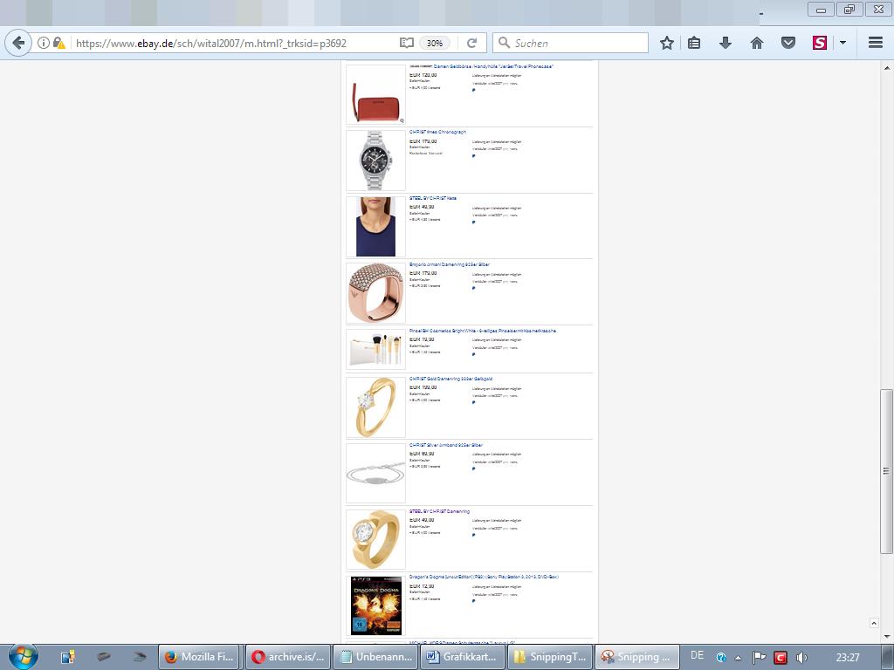Open the downloads arrow panel

pos(726,43)
